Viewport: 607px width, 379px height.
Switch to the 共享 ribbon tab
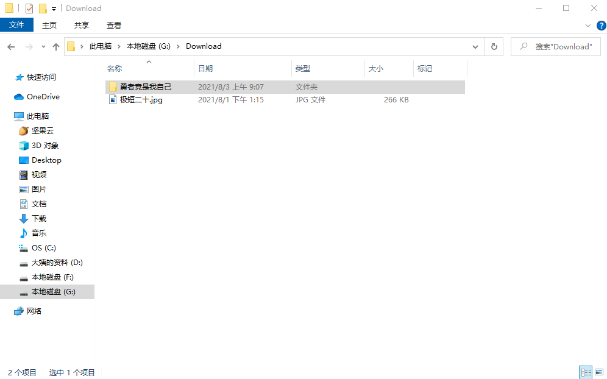tap(81, 25)
